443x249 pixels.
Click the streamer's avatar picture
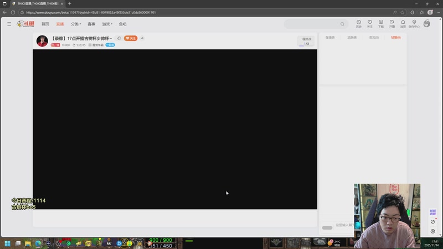coord(42,41)
